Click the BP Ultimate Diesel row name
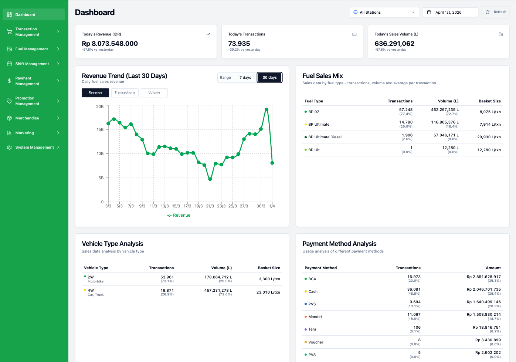 point(325,137)
